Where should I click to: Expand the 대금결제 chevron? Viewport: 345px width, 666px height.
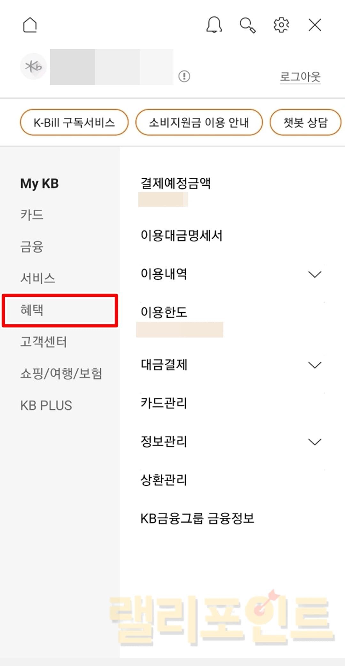[315, 365]
